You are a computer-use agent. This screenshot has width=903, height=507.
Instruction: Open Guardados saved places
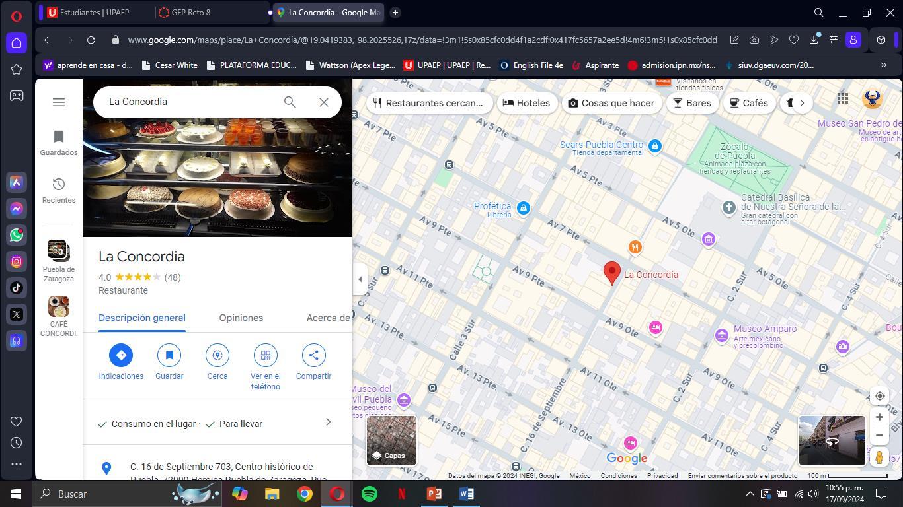coord(59,143)
